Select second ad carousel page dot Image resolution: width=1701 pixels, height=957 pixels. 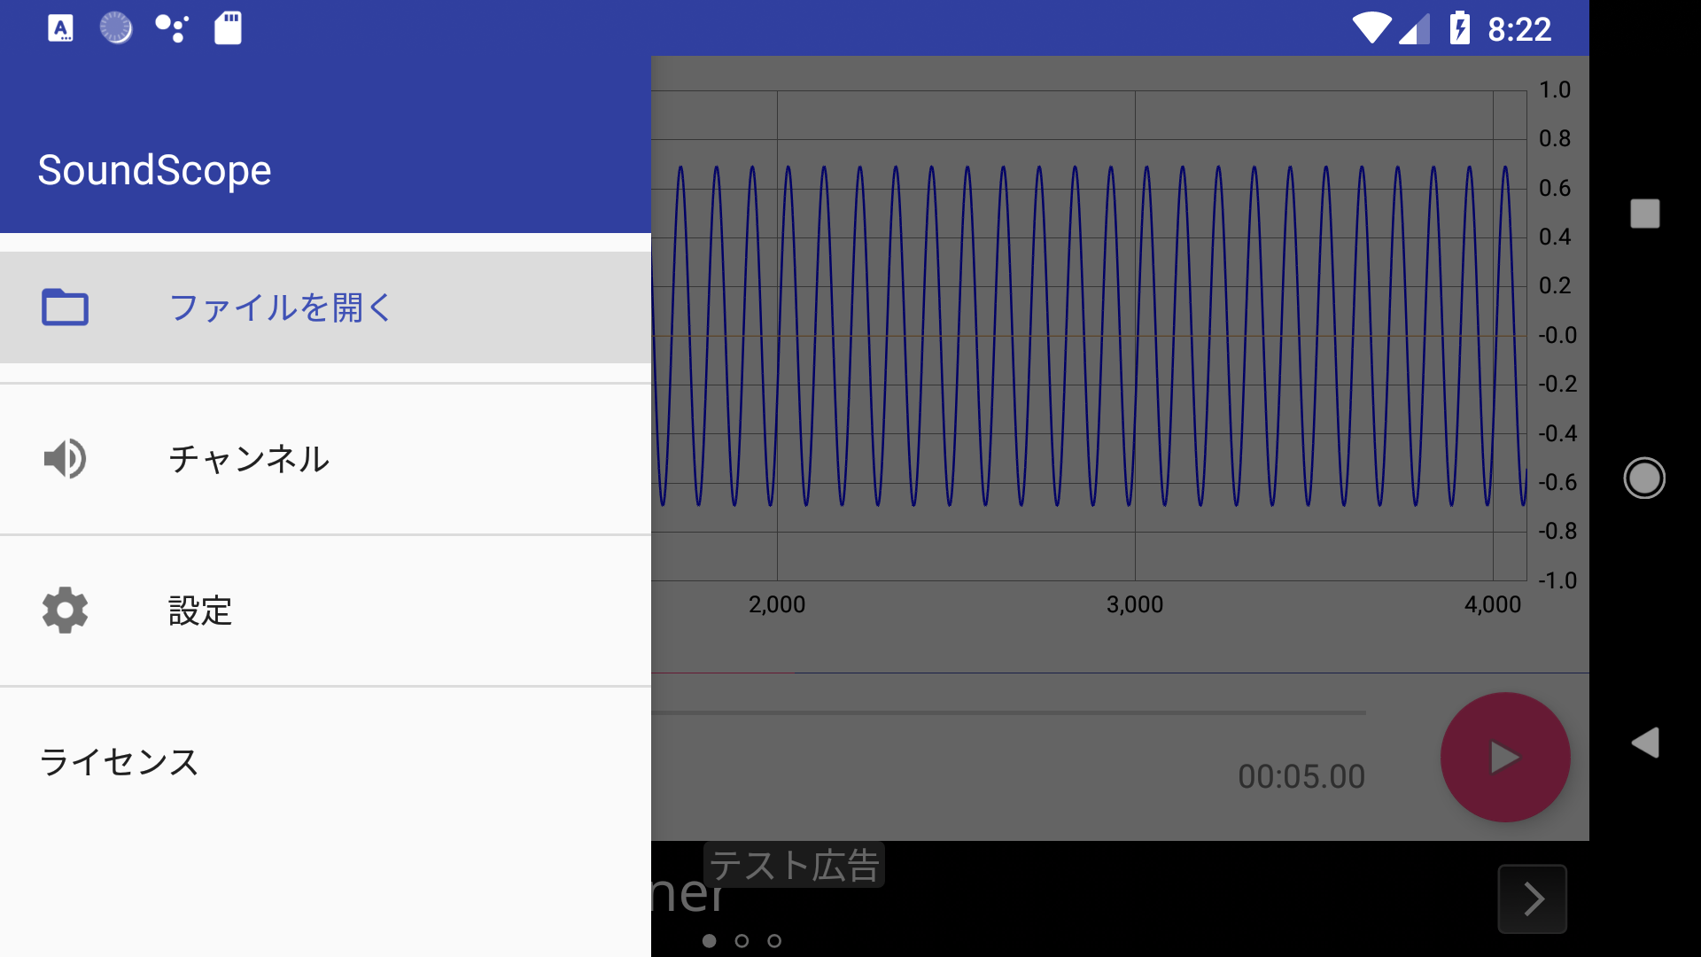click(742, 941)
